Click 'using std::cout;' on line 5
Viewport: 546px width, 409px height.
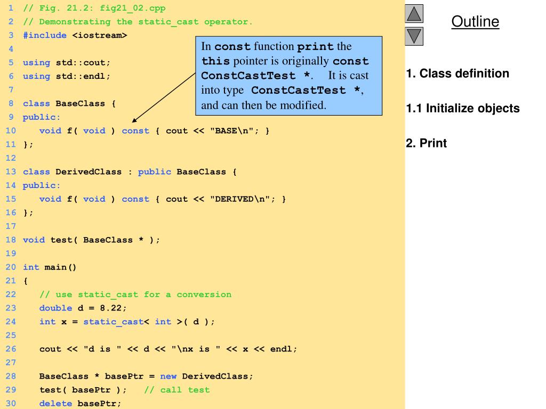click(x=67, y=63)
